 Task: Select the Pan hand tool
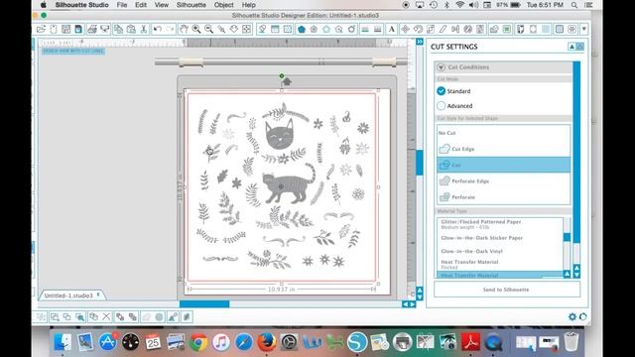tap(184, 29)
